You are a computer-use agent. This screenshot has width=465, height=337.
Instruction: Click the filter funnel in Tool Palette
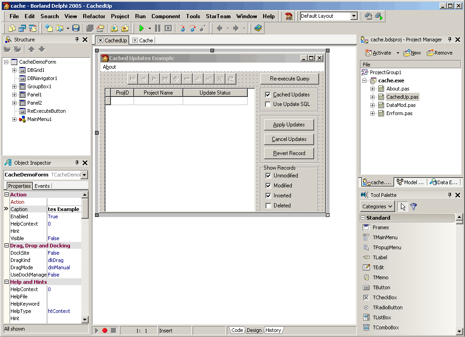(x=413, y=206)
